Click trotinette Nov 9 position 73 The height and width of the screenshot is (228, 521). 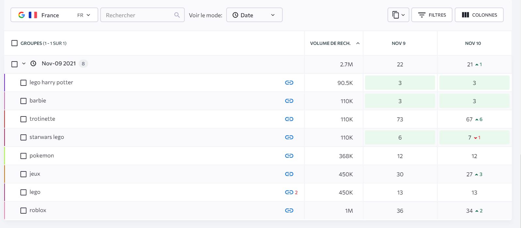click(x=400, y=119)
